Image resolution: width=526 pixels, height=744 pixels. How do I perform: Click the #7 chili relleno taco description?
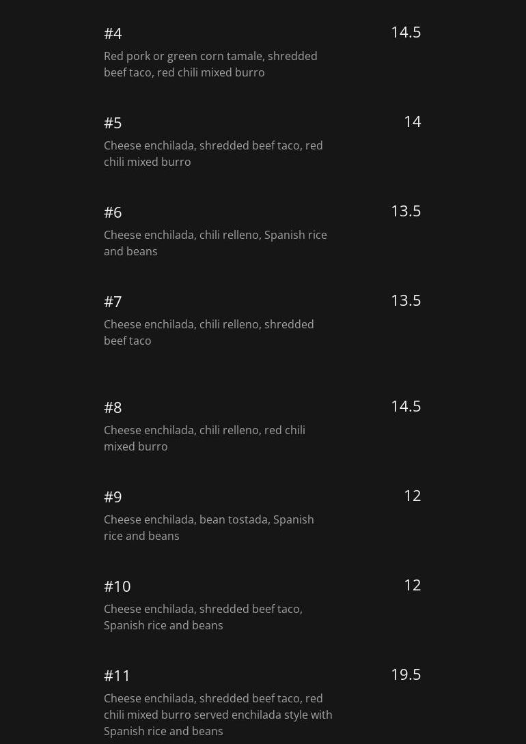coord(208,332)
